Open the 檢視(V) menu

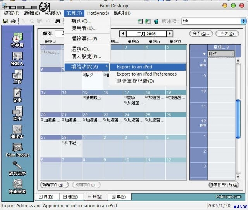[x=53, y=13]
